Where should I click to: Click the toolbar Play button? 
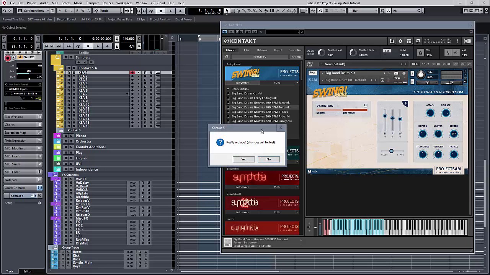171,11
